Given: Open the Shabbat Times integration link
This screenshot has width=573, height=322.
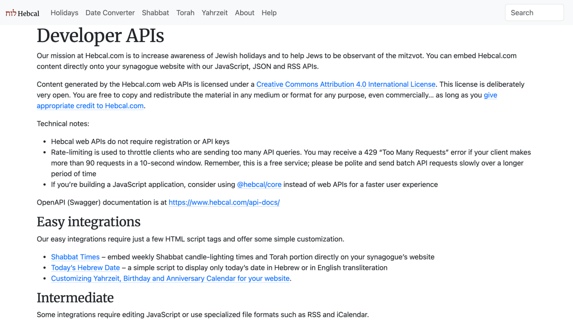Looking at the screenshot, I should pos(75,257).
